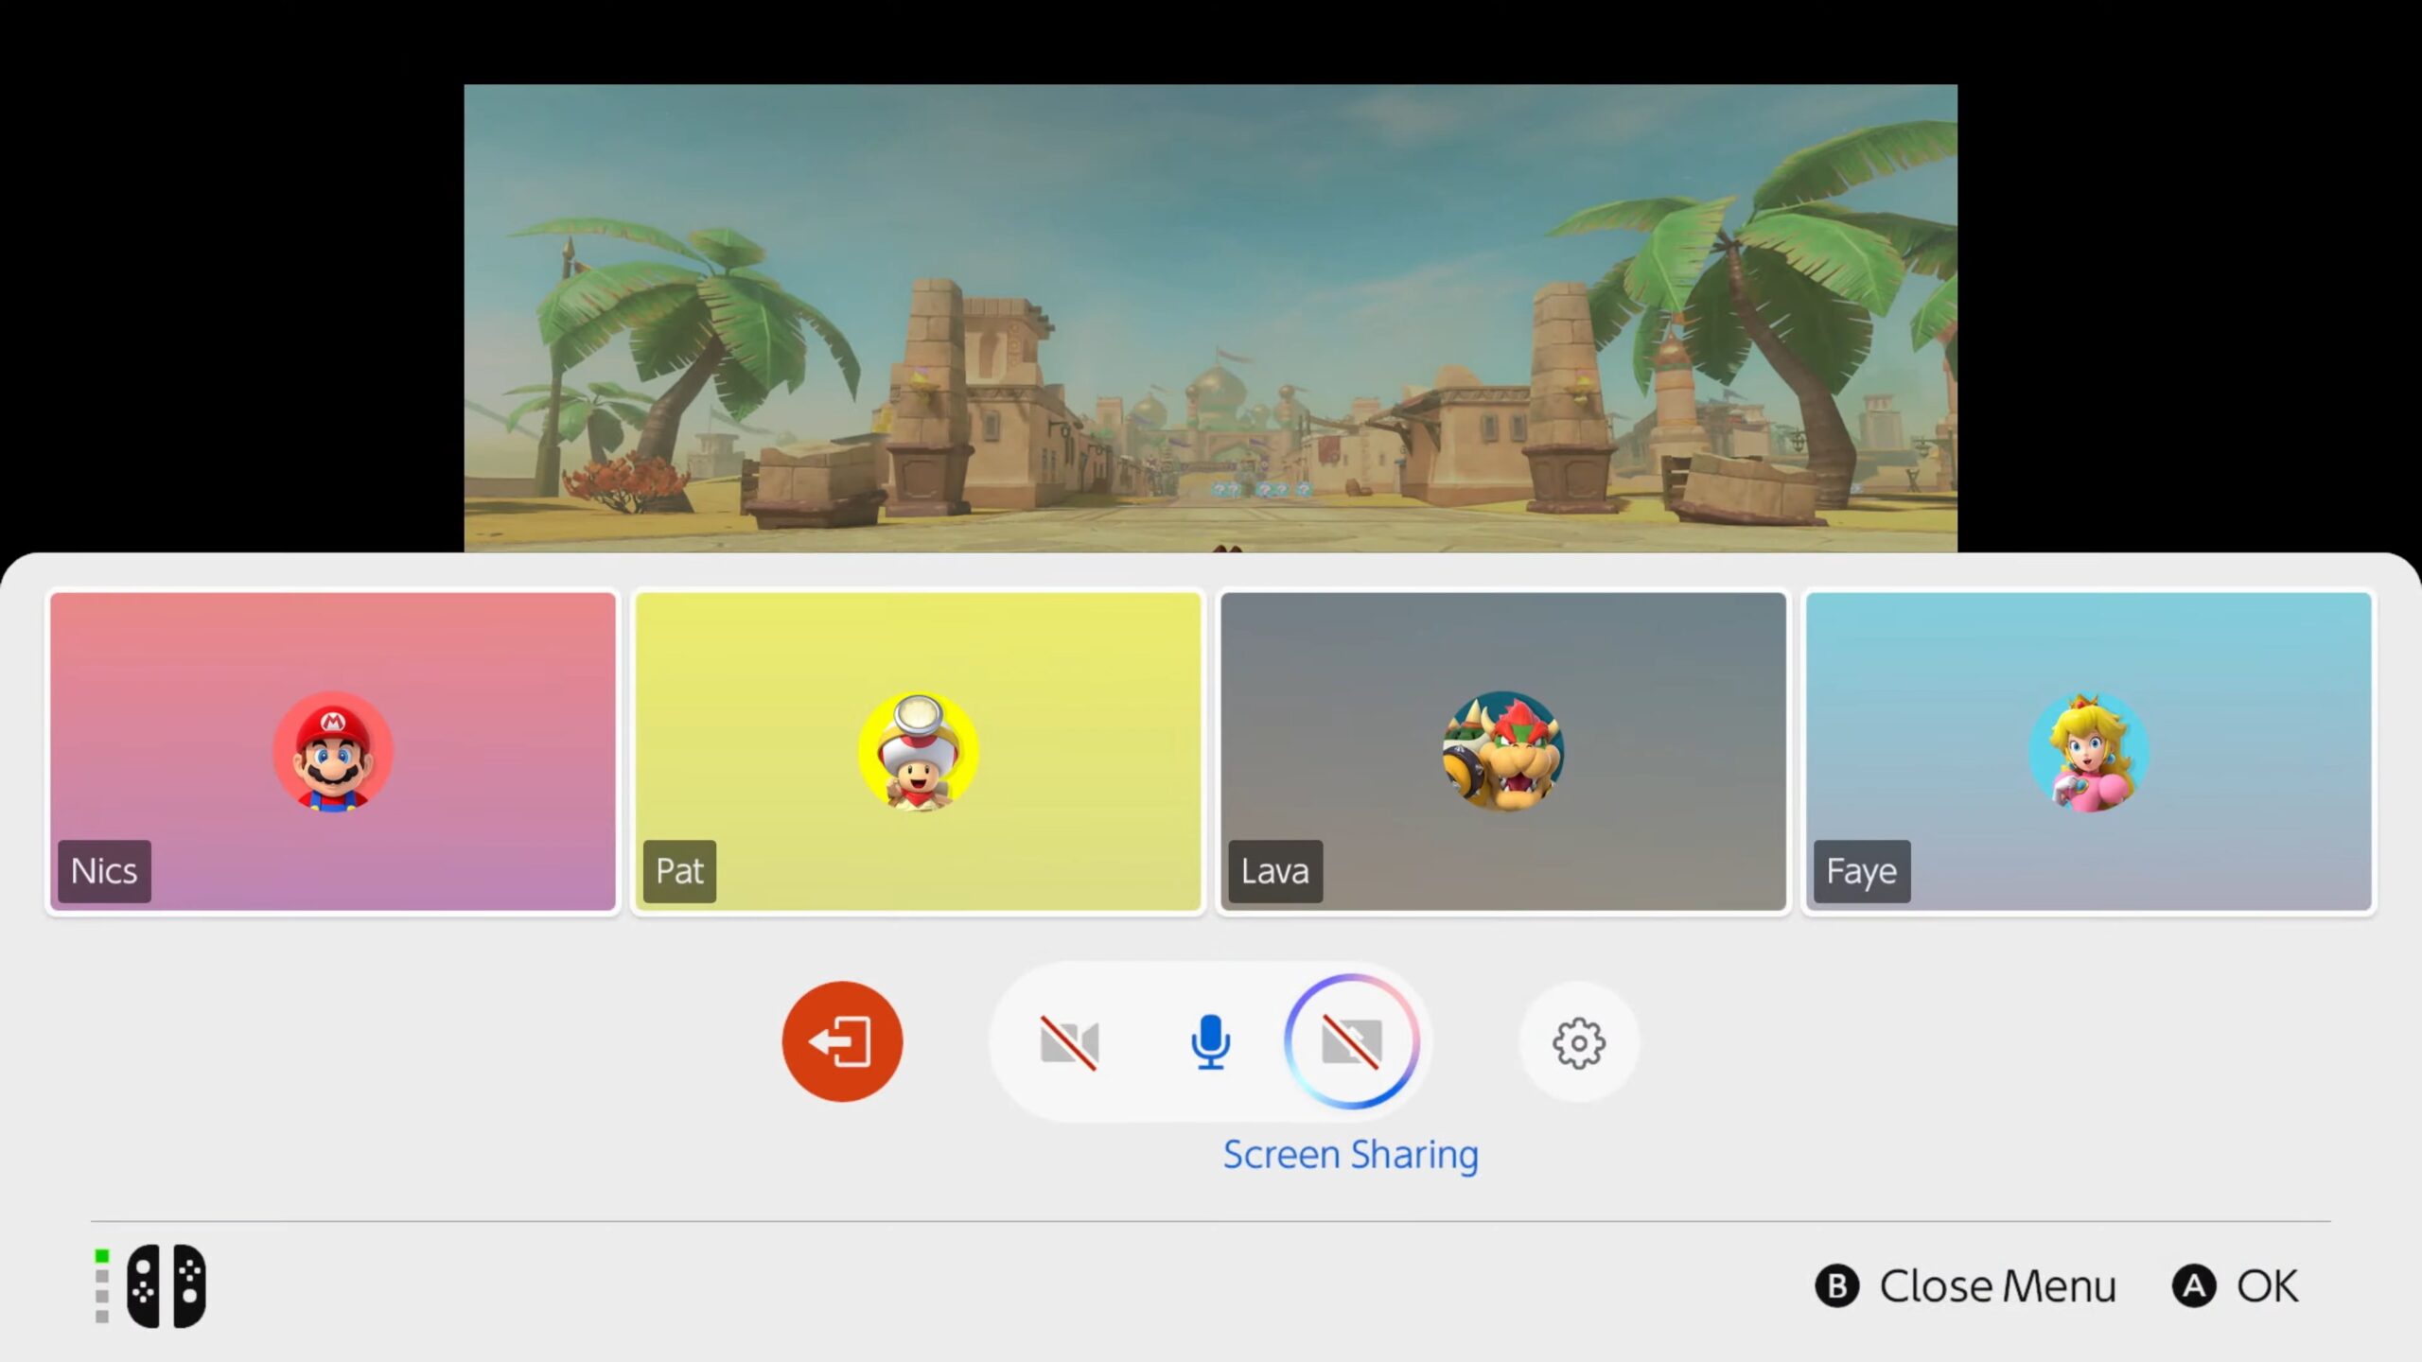
Task: Click the Joy-Con controller icon
Action: pyautogui.click(x=167, y=1286)
